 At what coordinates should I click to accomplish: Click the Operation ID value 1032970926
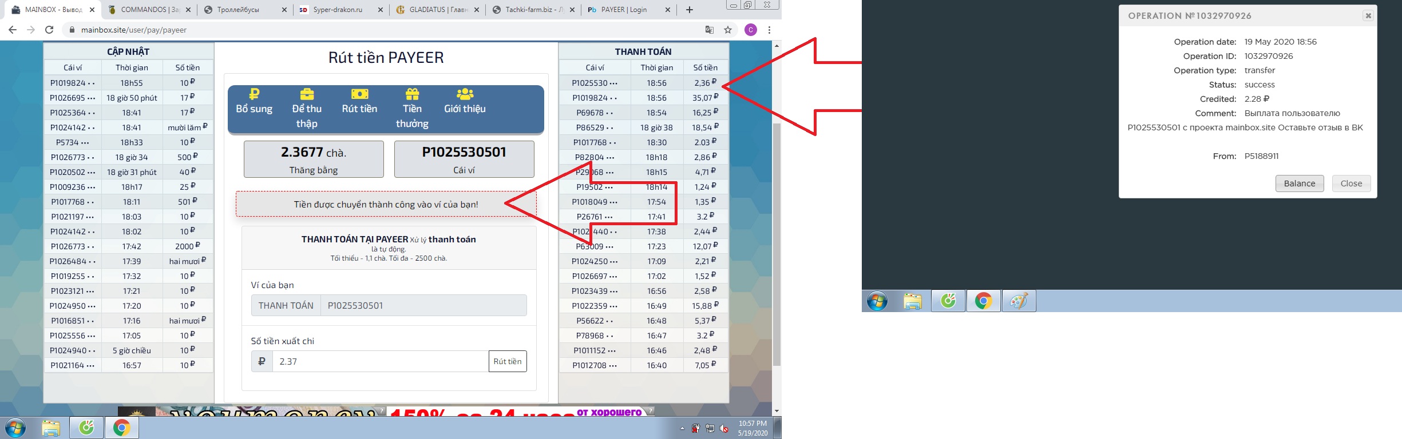pos(1269,56)
